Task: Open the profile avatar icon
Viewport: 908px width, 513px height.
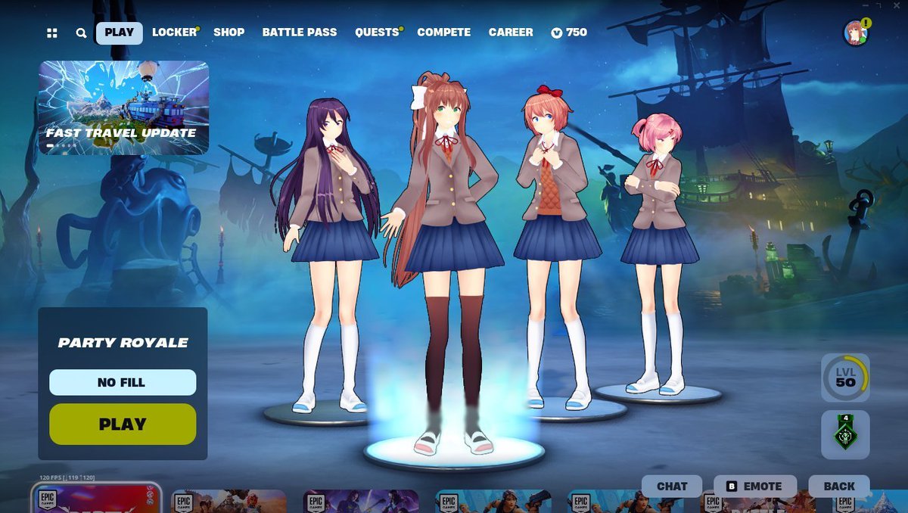Action: (856, 33)
